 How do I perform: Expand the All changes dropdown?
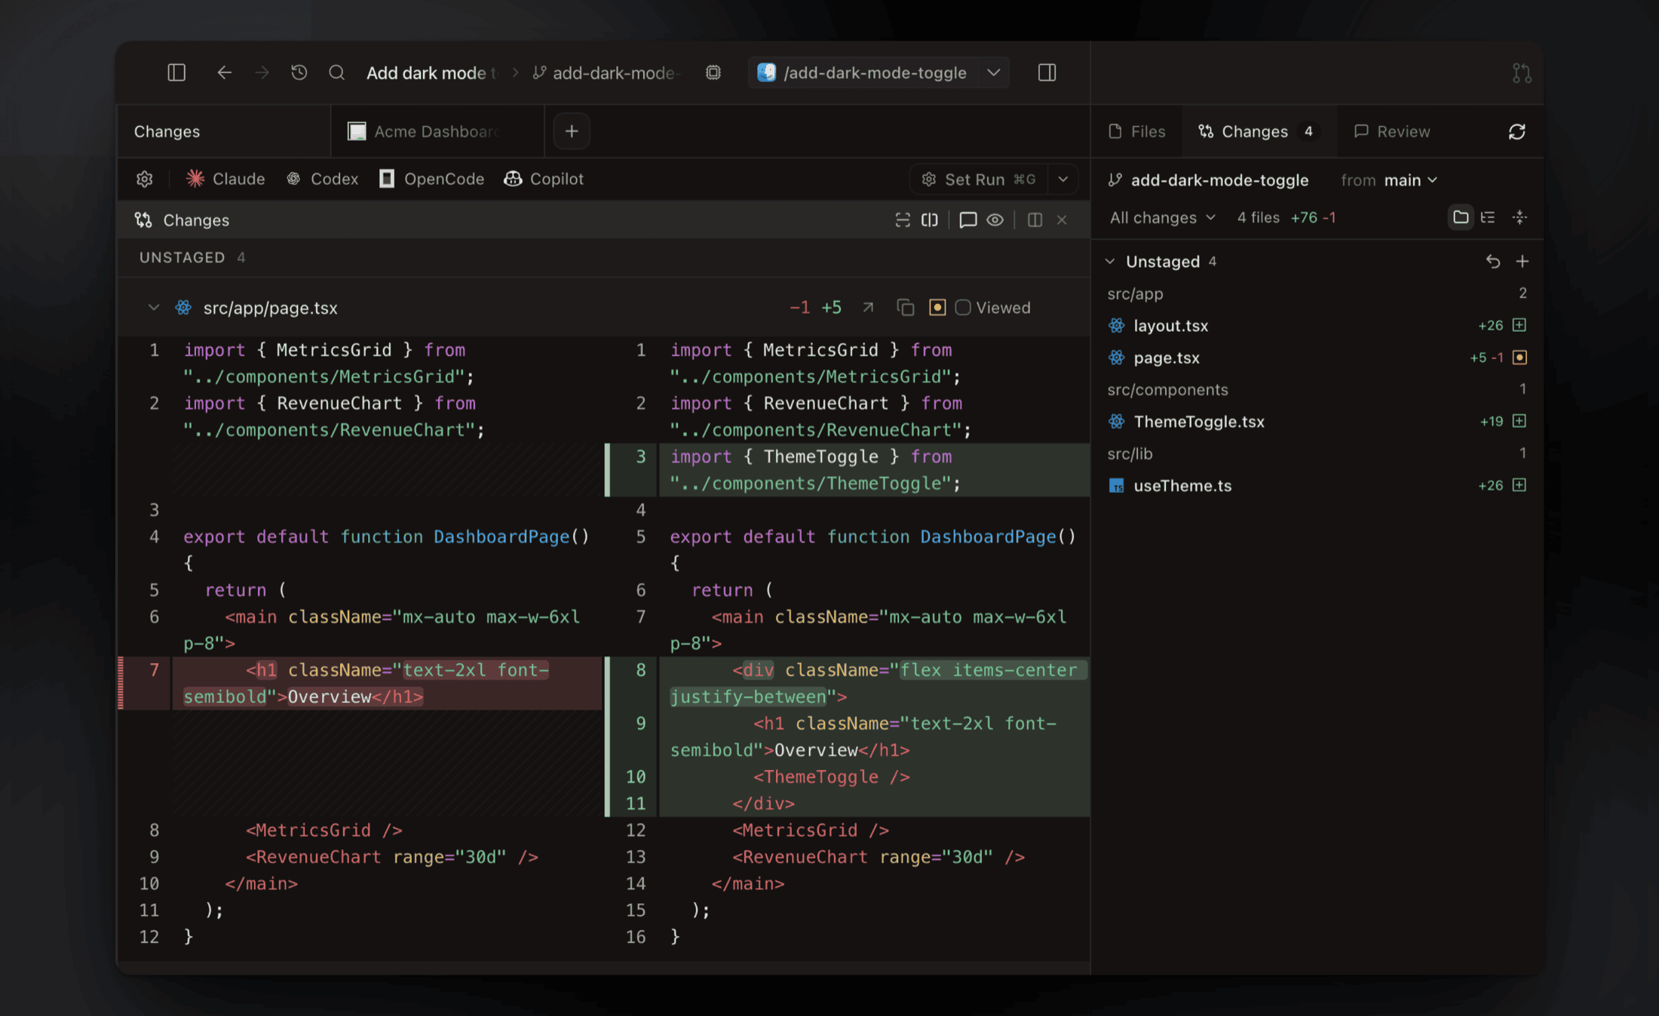1162,218
